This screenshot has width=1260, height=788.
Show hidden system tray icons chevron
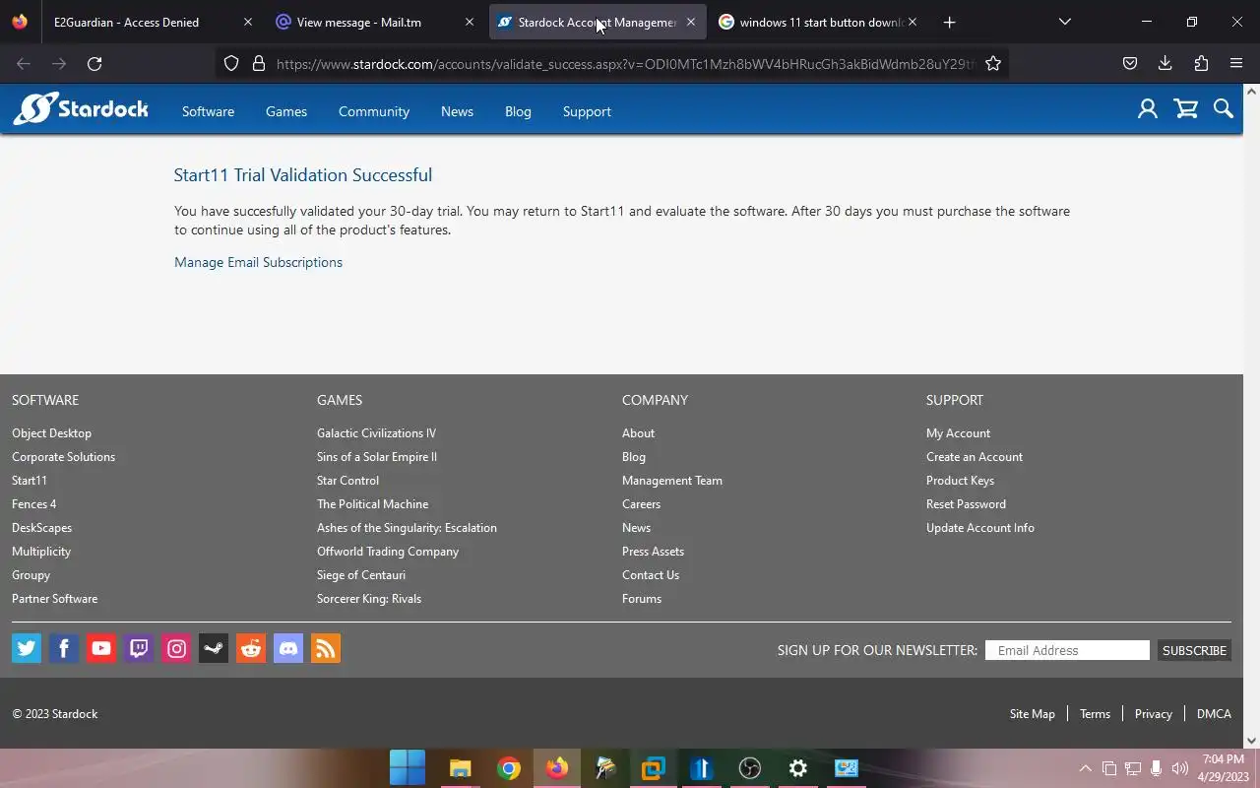tap(1085, 768)
